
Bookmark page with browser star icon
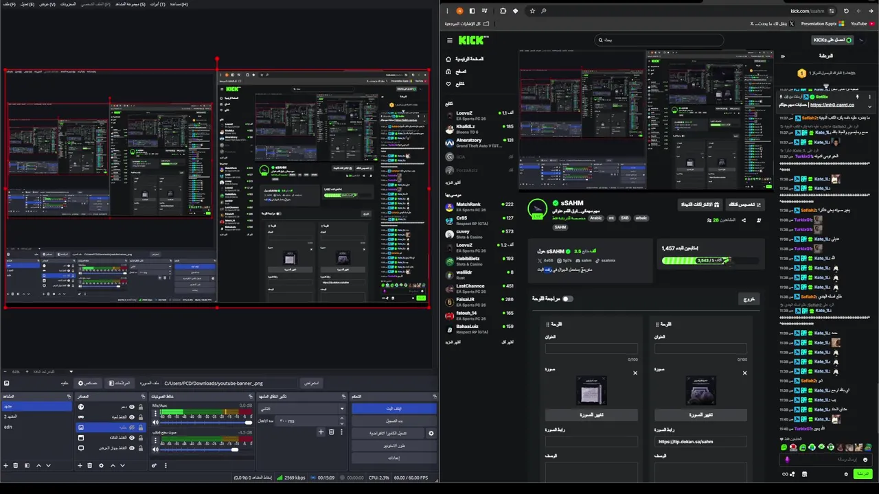click(532, 11)
